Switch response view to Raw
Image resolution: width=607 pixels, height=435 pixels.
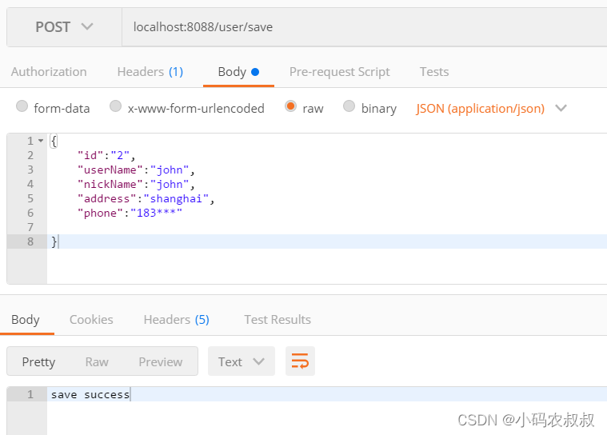tap(97, 361)
